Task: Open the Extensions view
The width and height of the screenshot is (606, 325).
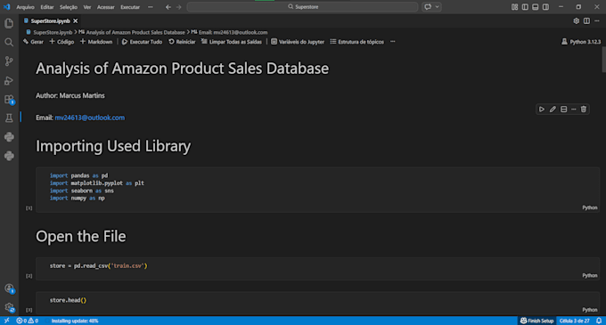Action: (x=9, y=99)
